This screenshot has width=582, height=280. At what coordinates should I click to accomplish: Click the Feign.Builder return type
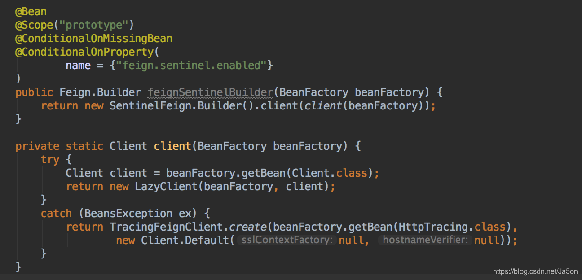click(x=100, y=92)
